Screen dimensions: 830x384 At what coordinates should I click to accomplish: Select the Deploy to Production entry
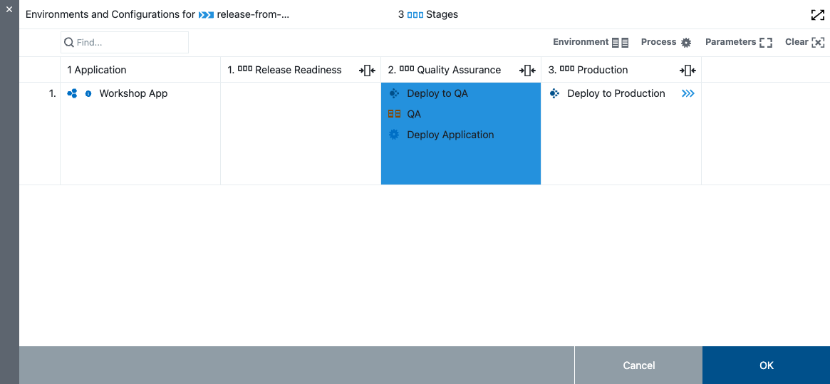pos(616,93)
